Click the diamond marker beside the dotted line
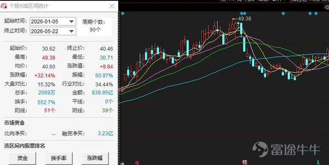Viewport: 329px width, 165px height. 123,14
